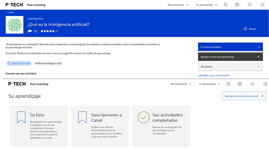Click the search icon in the top header

click(226, 5)
